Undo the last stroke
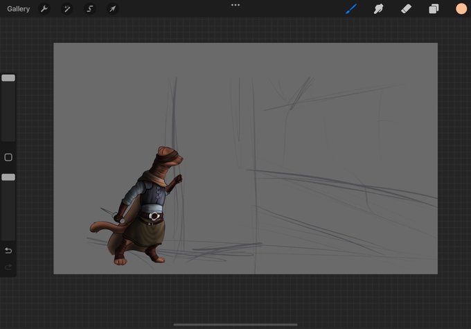471x329 pixels. [8, 251]
